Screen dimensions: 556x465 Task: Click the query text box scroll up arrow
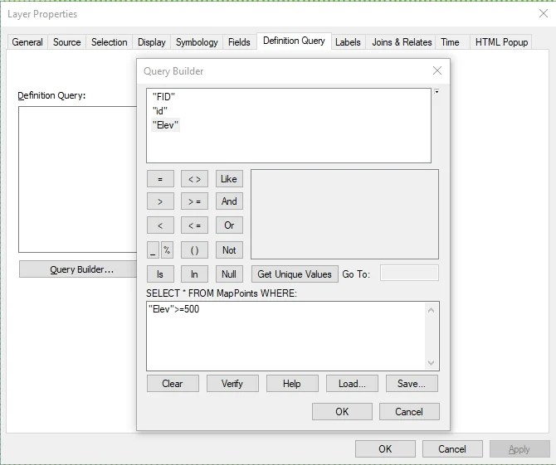(x=432, y=311)
